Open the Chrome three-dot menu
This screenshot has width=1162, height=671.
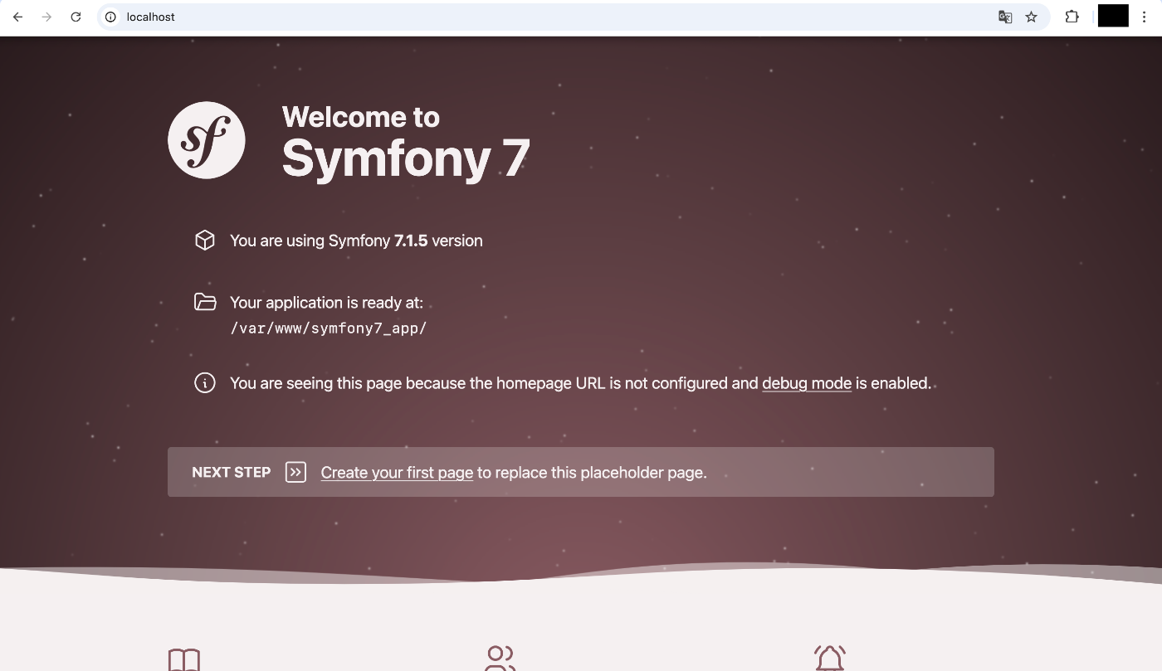click(1145, 17)
